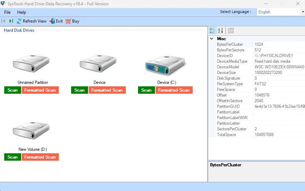Select the FileSystemType property row
Viewport: 305px width, 191px height.
(x=260, y=84)
